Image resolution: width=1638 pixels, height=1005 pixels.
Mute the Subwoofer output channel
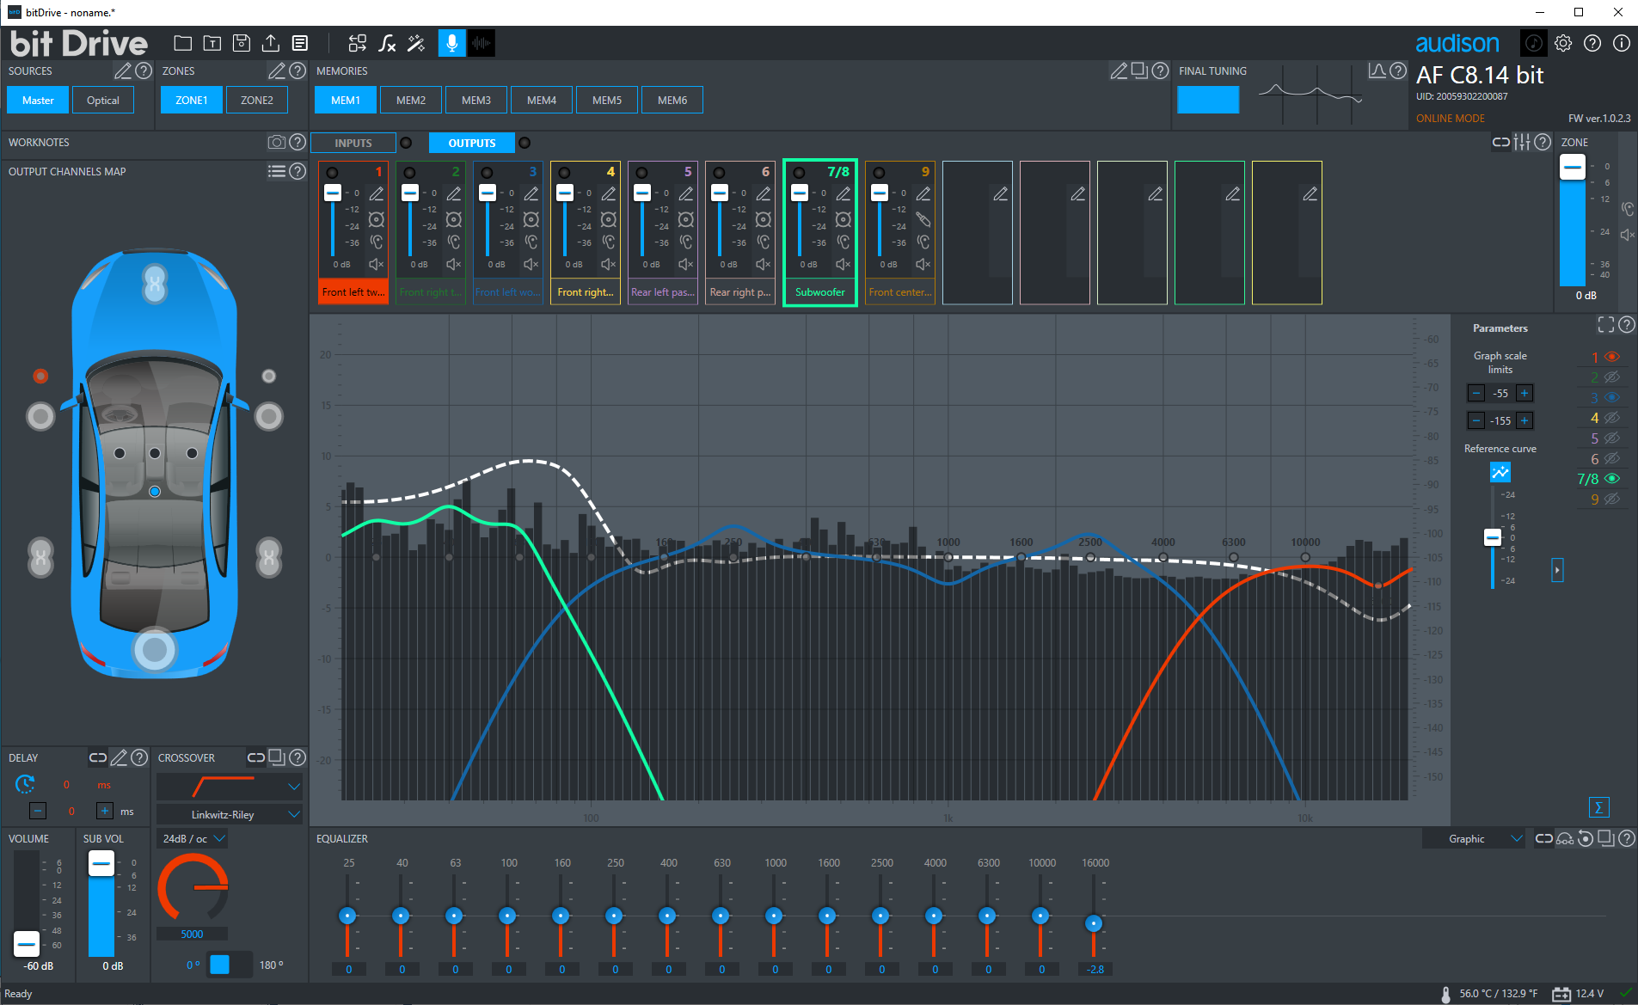[843, 264]
